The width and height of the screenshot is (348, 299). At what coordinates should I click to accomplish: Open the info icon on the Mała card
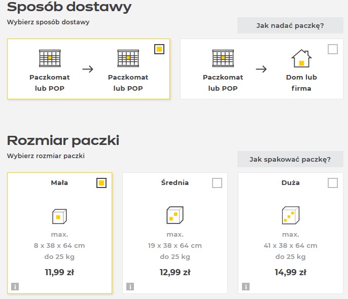pos(15,286)
